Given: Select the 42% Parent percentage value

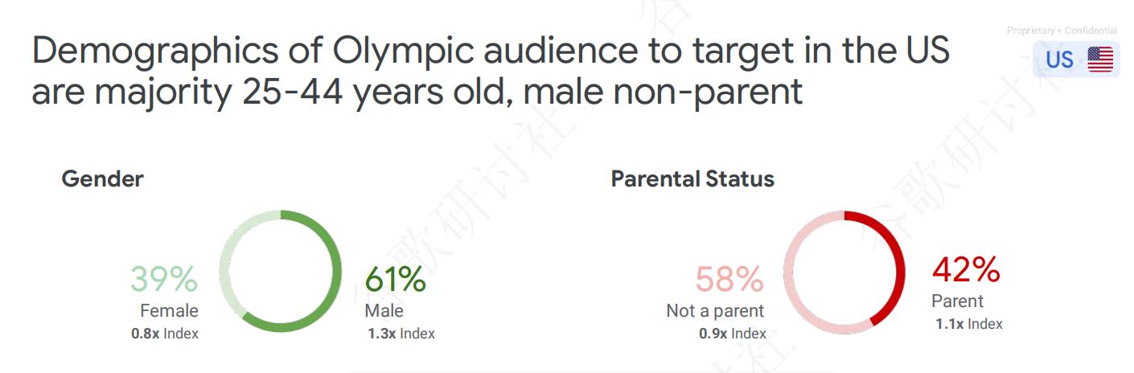Looking at the screenshot, I should pos(966,270).
